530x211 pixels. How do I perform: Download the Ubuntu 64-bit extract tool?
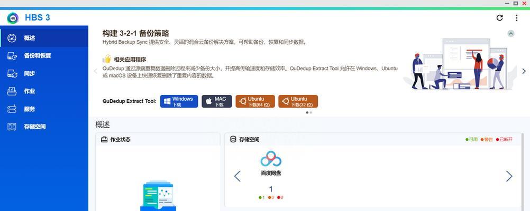[x=255, y=101]
